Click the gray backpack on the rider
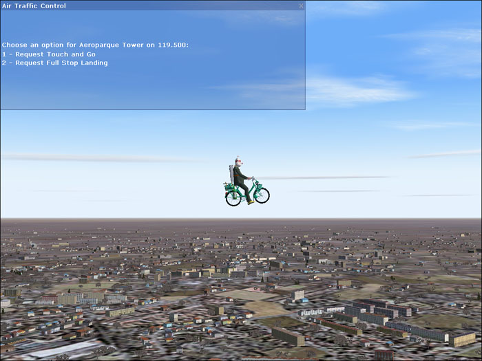This screenshot has width=482, height=361. point(232,172)
